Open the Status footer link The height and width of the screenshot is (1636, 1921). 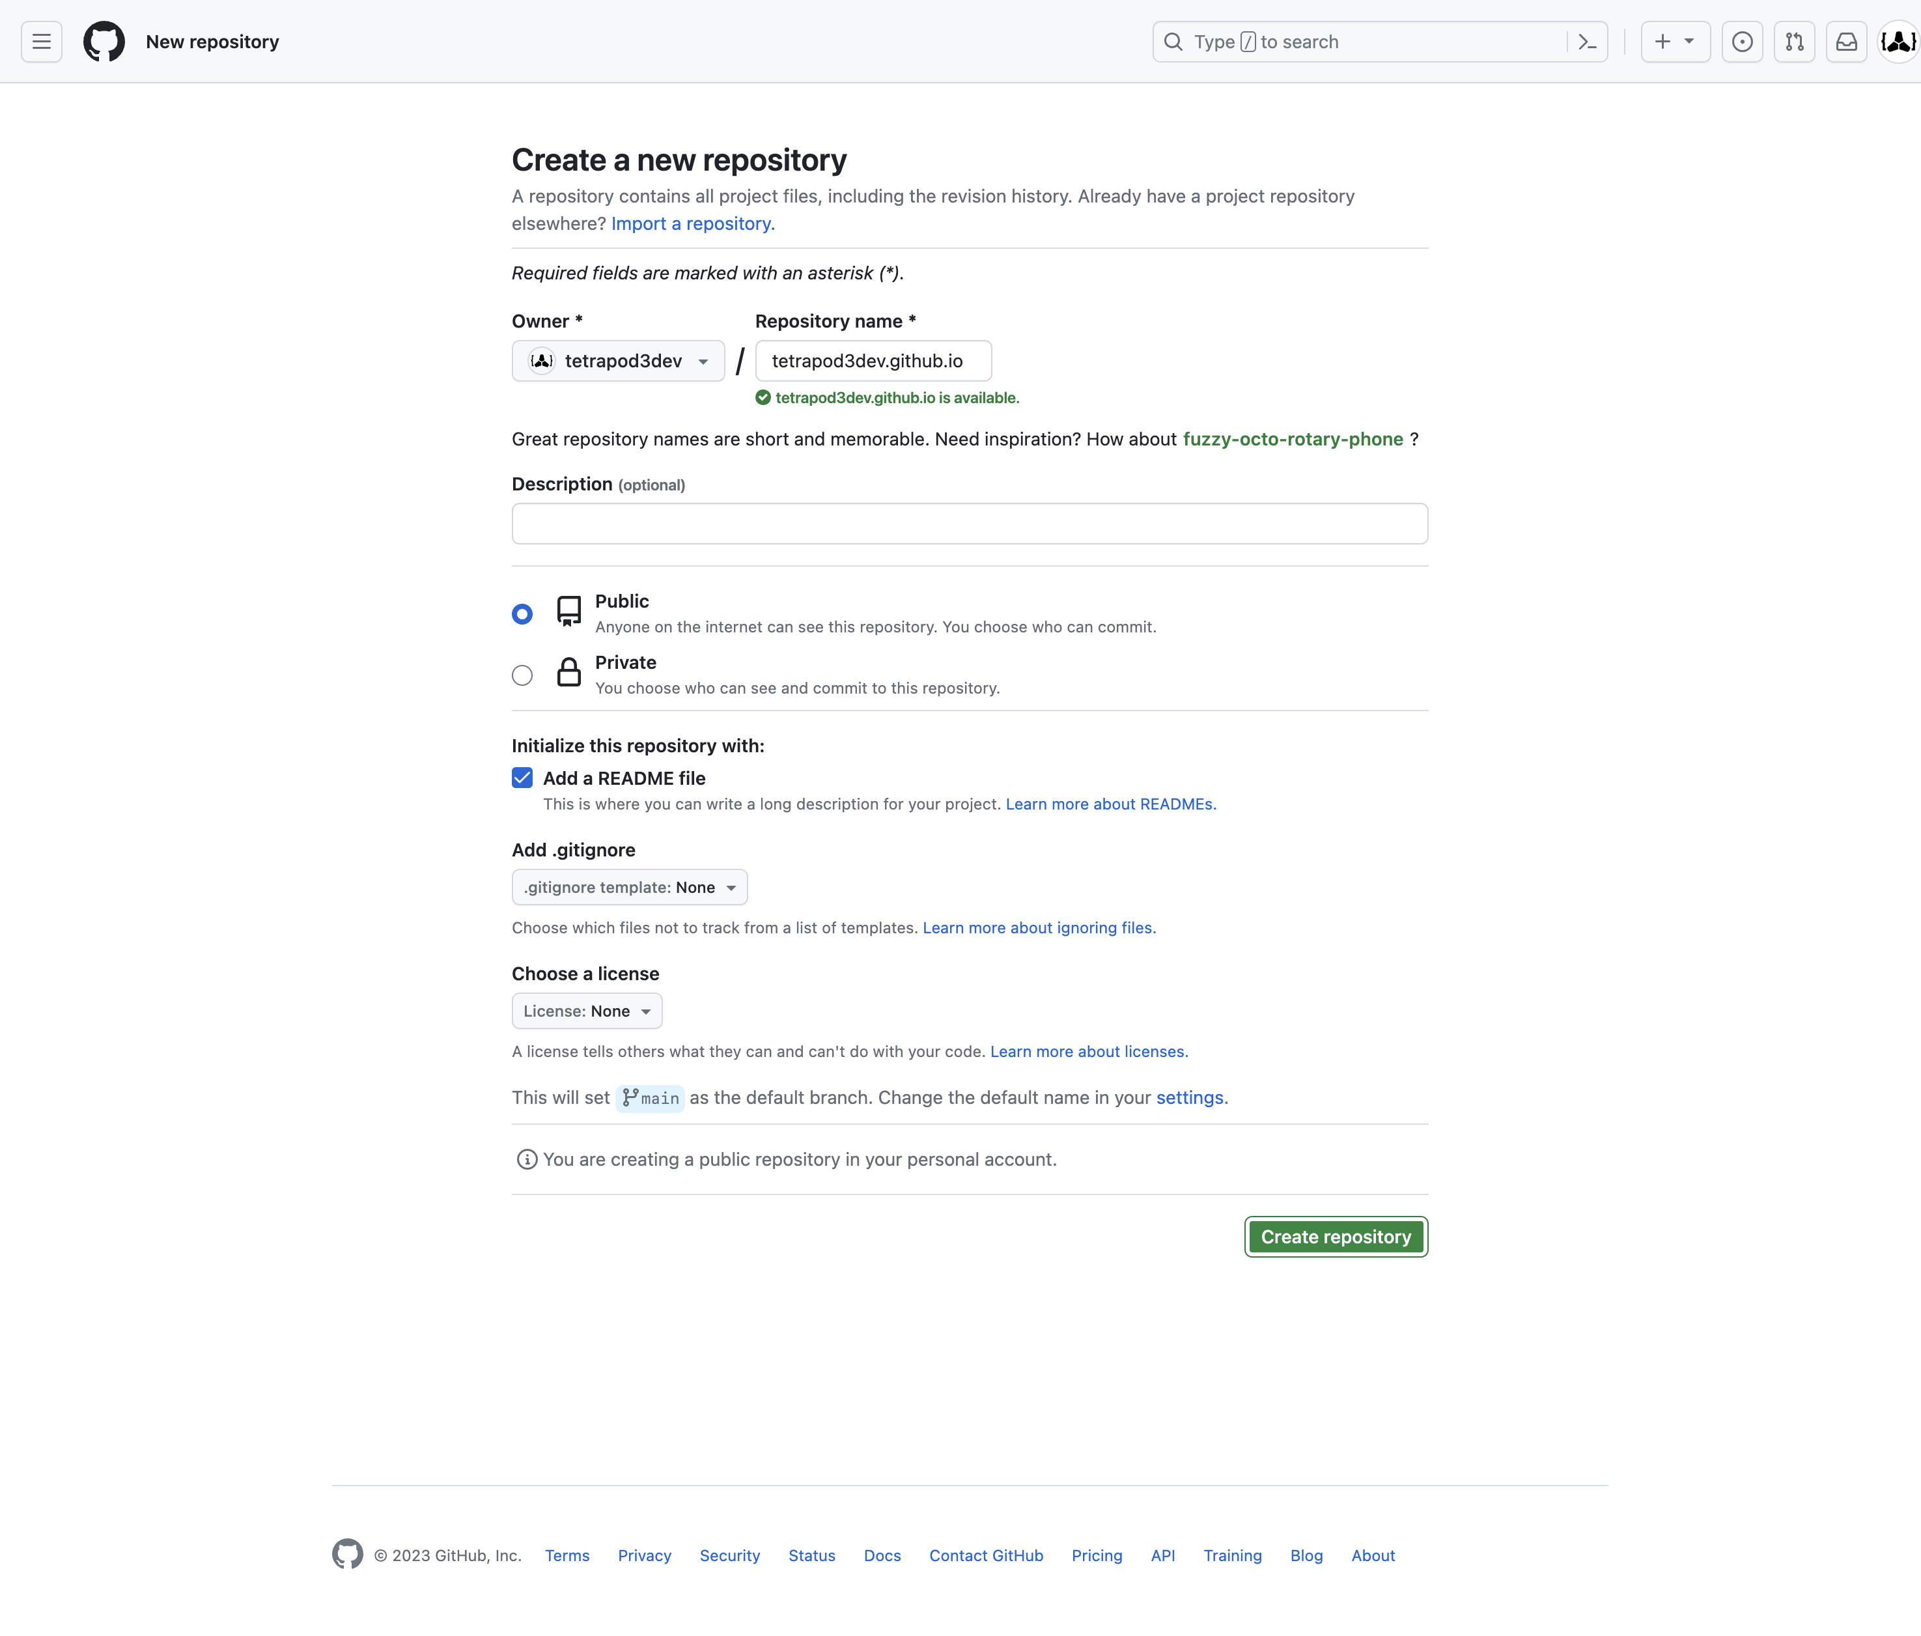812,1557
